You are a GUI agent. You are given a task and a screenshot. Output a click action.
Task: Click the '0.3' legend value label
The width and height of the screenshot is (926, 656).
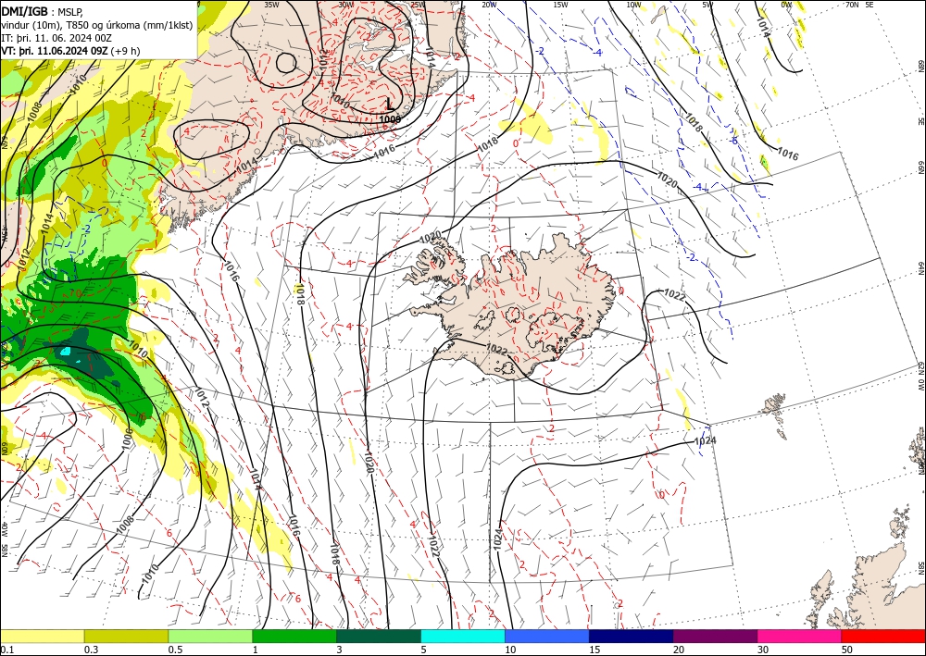pyautogui.click(x=91, y=650)
